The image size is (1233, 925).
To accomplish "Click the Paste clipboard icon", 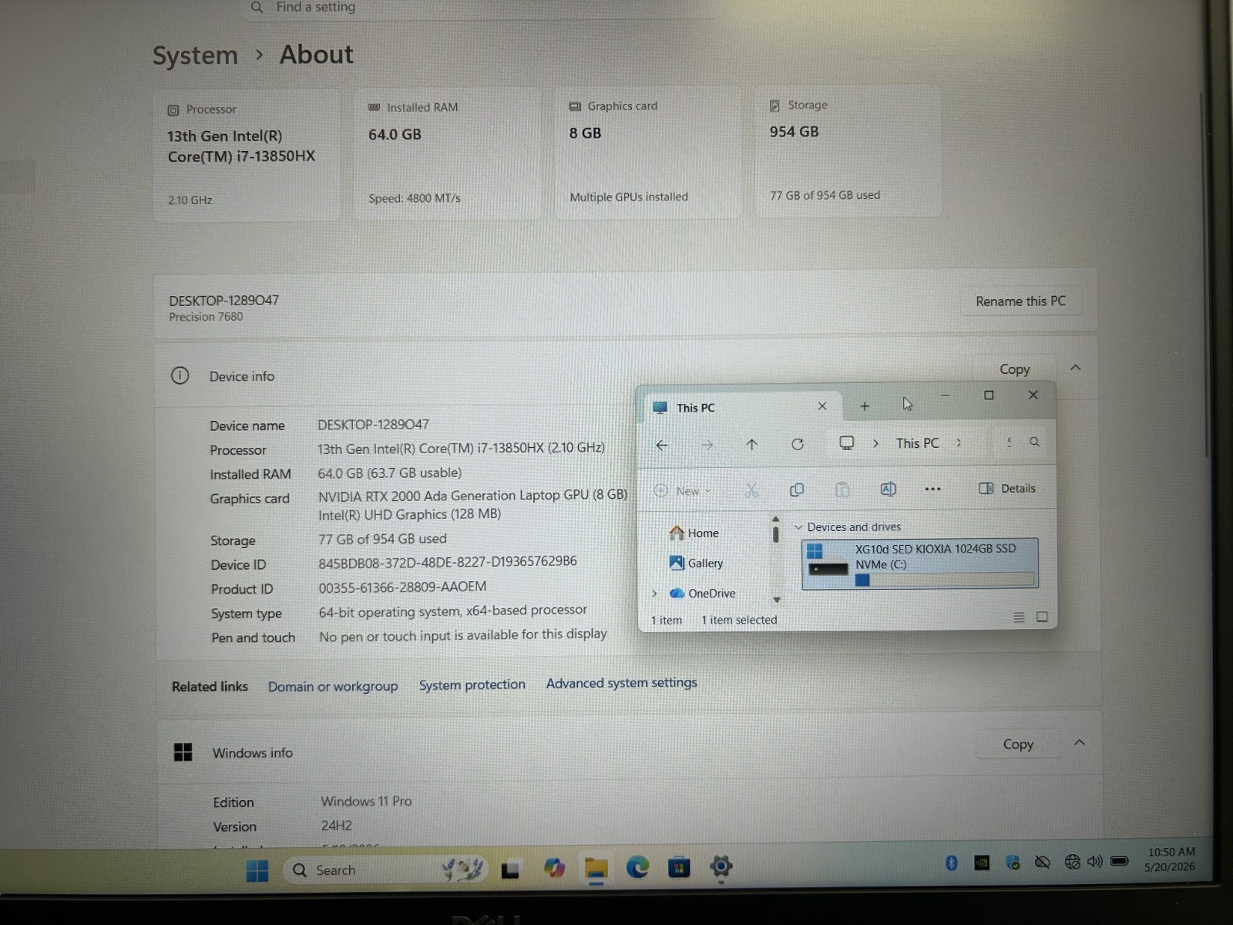I will 843,489.
